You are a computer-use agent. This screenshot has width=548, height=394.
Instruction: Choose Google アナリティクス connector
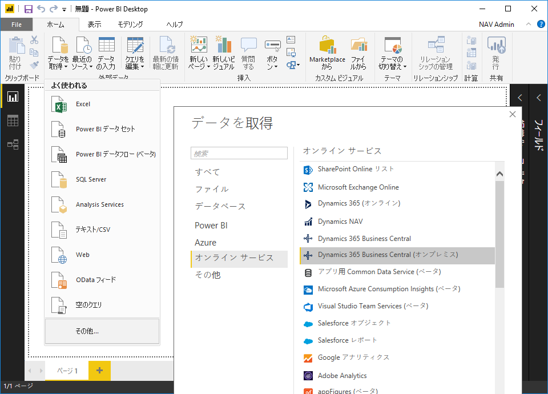(397, 357)
